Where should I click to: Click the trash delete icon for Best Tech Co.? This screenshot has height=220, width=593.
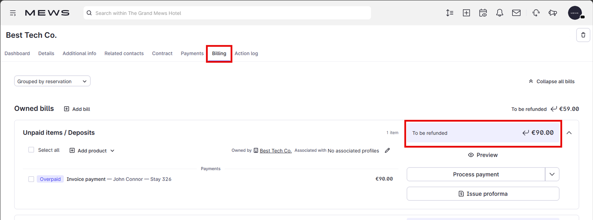point(583,35)
